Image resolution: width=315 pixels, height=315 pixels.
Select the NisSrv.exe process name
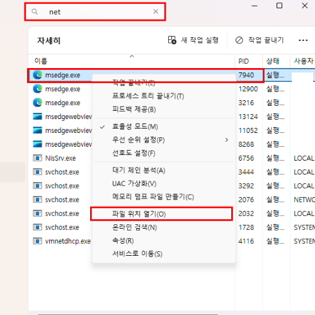(60, 158)
